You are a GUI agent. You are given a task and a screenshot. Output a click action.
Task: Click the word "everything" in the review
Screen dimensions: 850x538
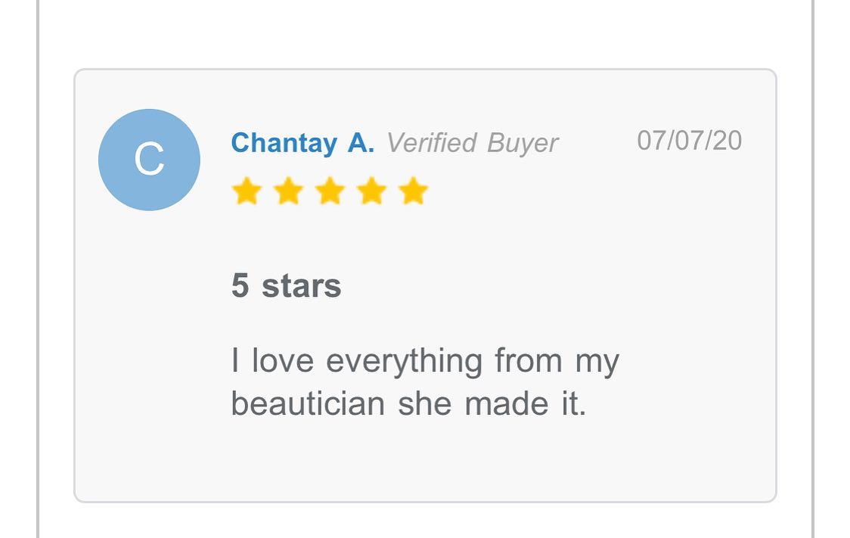pos(404,361)
